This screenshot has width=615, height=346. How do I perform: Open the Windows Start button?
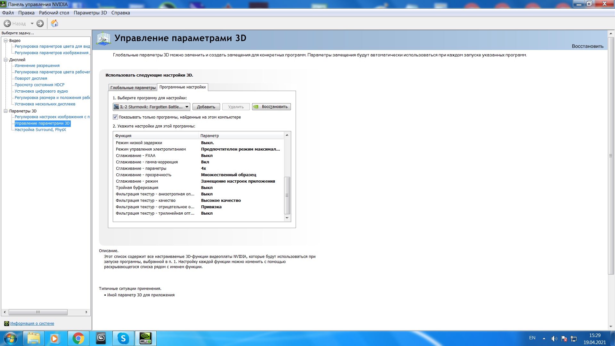[10, 338]
